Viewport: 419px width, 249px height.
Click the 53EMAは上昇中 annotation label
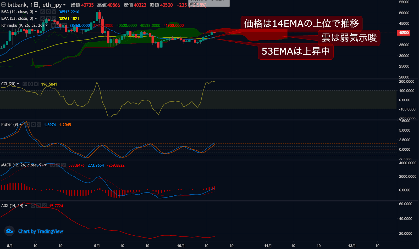[296, 52]
